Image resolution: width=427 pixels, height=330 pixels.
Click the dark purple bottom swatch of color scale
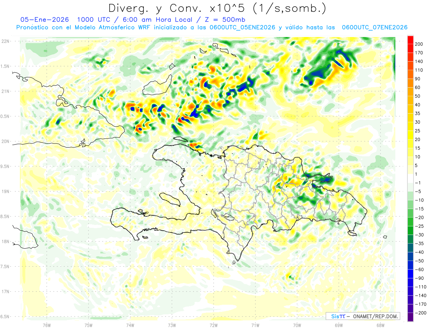click(x=410, y=317)
